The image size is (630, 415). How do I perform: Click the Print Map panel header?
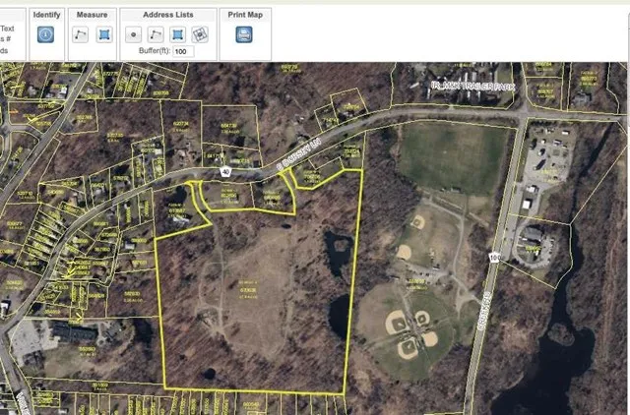point(244,16)
